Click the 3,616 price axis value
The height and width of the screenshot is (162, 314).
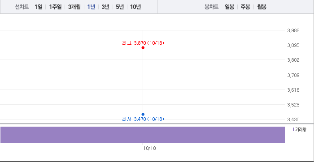pos(293,90)
